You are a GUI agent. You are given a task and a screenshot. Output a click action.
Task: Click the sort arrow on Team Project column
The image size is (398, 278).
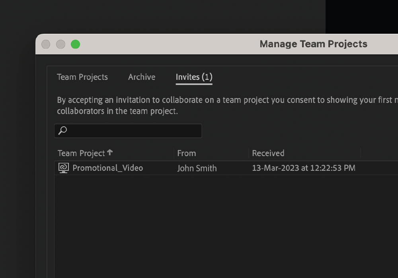(110, 153)
